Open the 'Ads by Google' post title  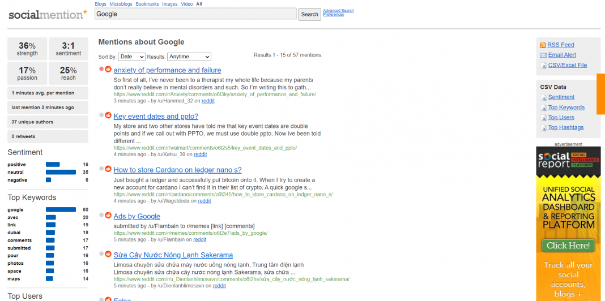(137, 217)
